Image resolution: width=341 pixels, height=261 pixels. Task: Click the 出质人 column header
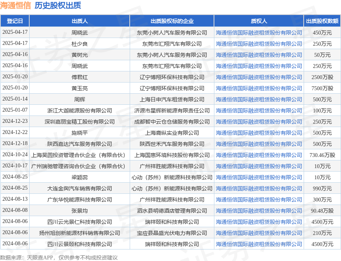pyautogui.click(x=80, y=21)
